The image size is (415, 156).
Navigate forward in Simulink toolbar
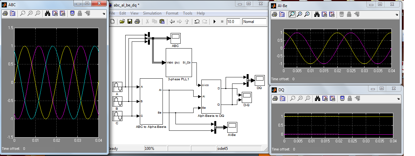179,22
